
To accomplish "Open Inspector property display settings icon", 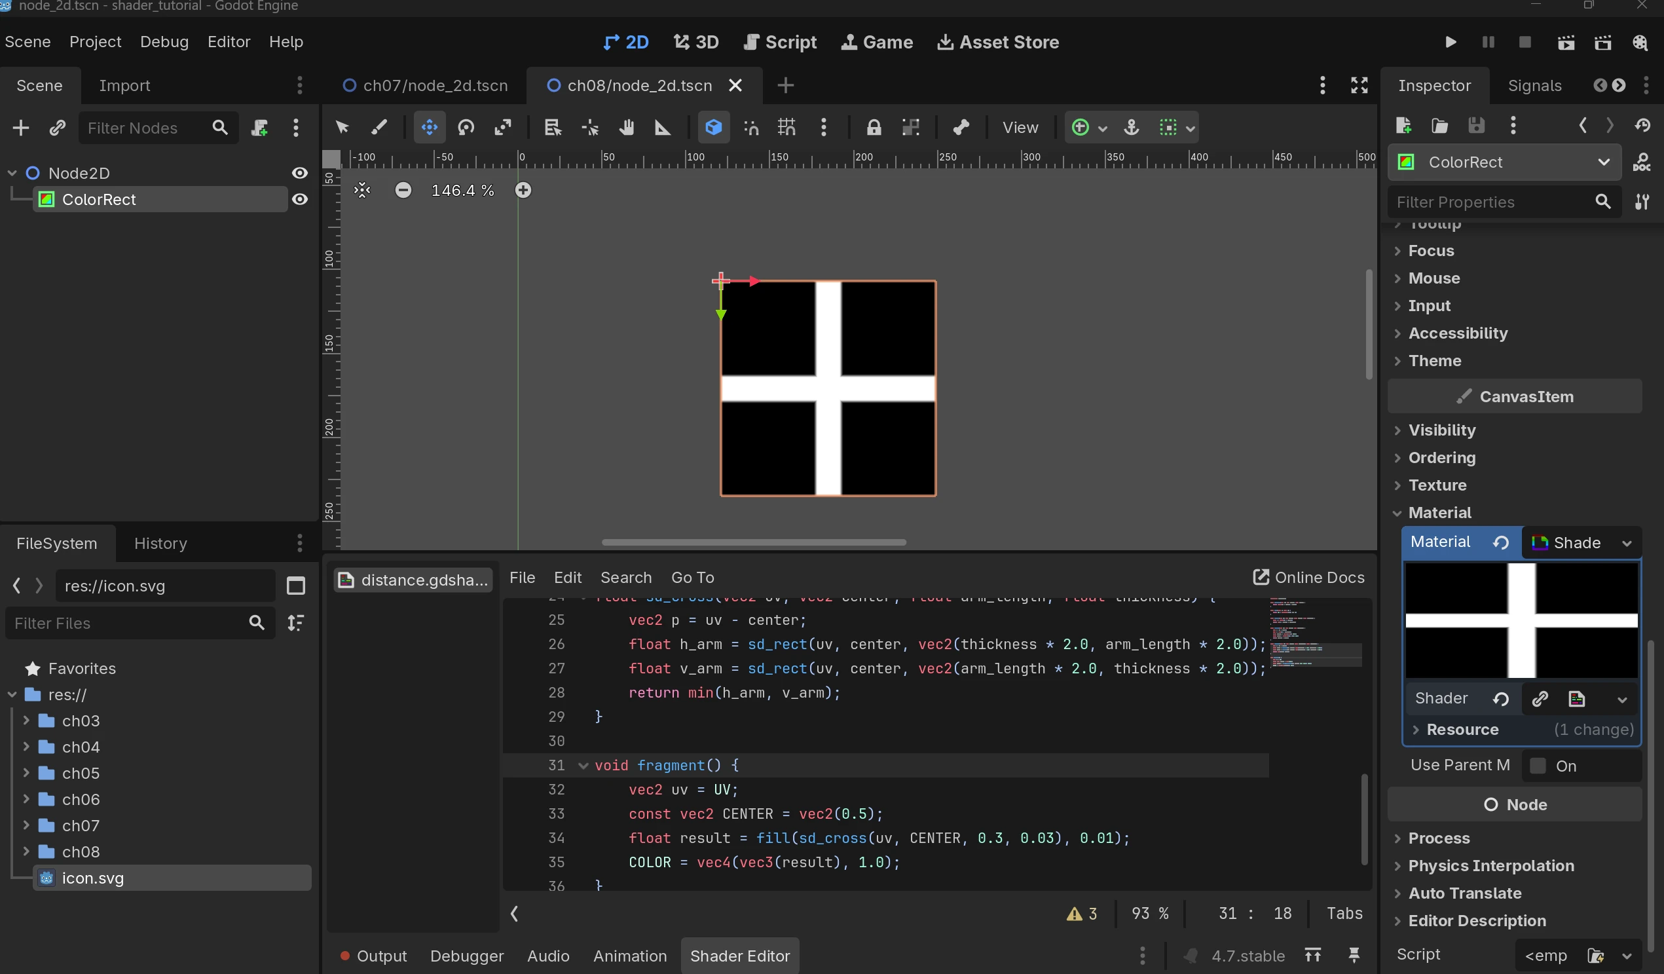I will pyautogui.click(x=1642, y=202).
